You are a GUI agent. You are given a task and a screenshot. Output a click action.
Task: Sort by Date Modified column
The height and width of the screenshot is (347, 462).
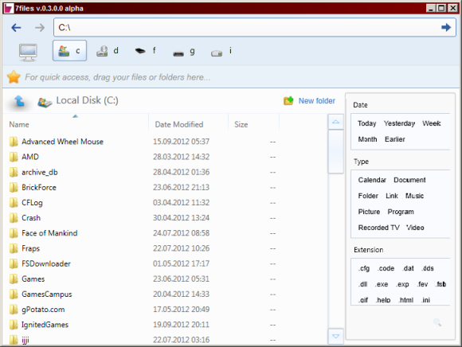[179, 124]
